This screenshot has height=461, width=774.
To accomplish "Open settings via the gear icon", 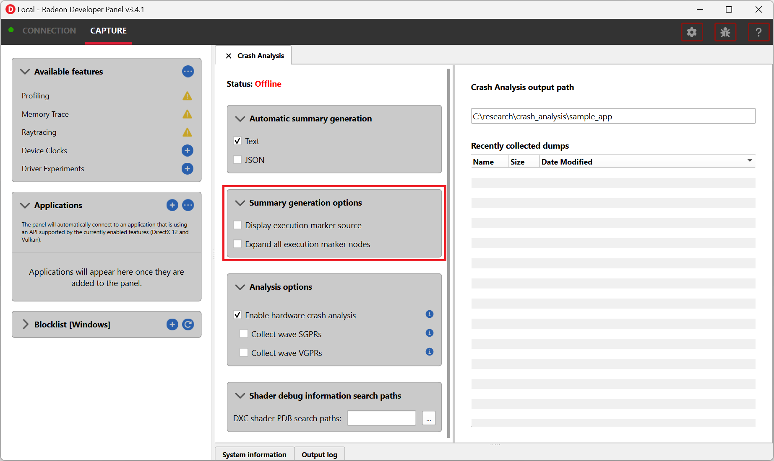I will 691,32.
